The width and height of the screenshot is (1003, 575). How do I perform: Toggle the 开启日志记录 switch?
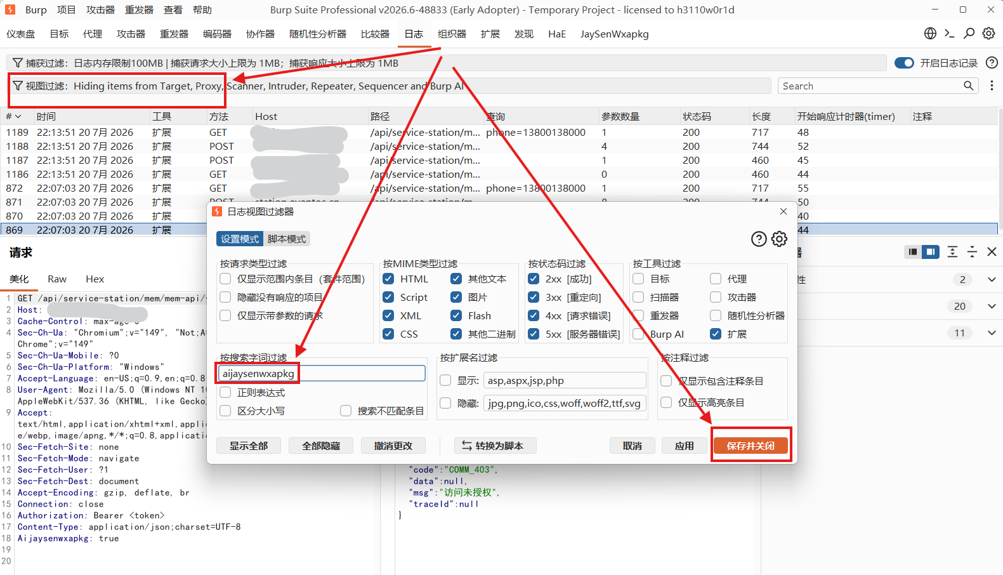point(904,63)
